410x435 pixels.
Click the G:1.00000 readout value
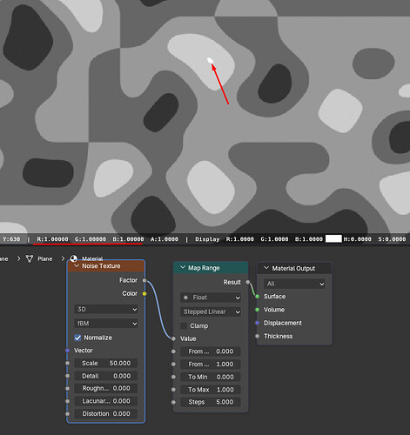pos(91,239)
